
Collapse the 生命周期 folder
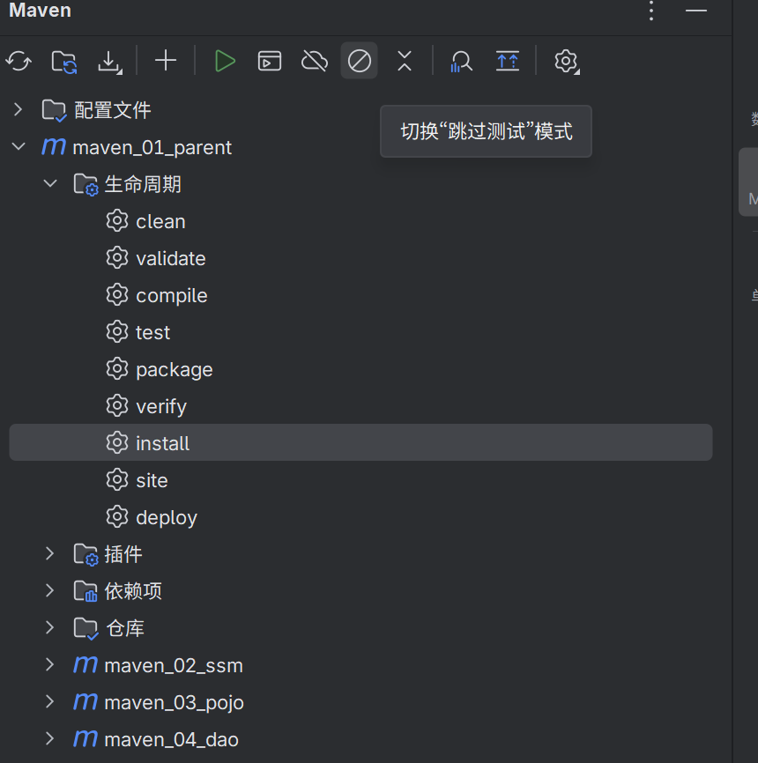[x=49, y=183]
